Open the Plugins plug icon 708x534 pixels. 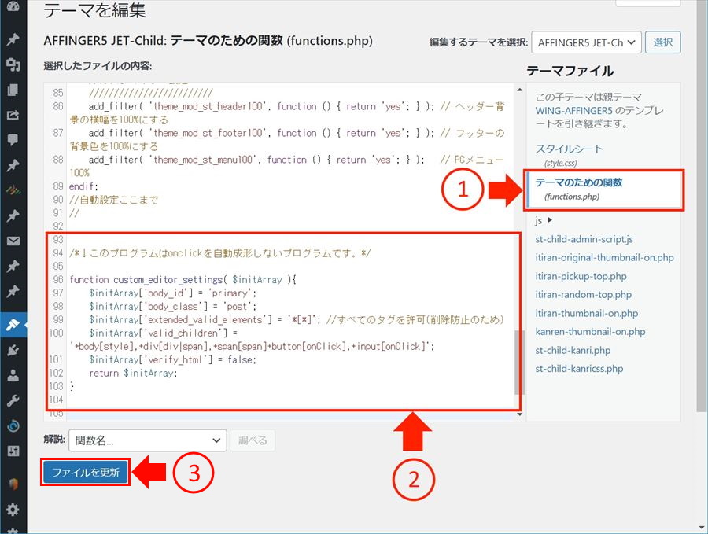coord(13,350)
